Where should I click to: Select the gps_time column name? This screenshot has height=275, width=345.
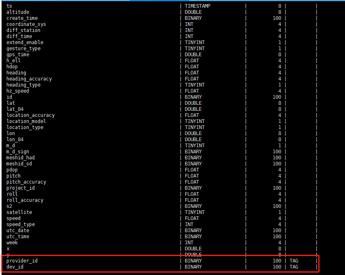point(17,54)
